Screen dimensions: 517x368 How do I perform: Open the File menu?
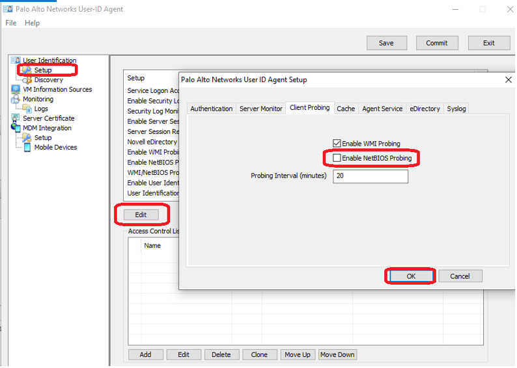tap(11, 23)
